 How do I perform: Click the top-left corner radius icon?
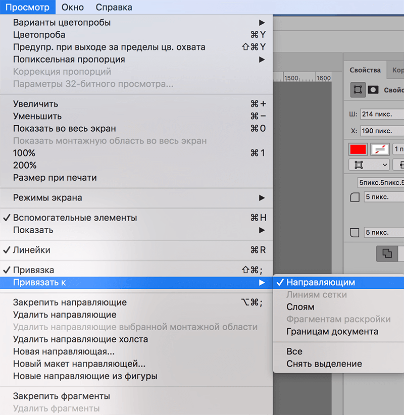[x=355, y=197]
